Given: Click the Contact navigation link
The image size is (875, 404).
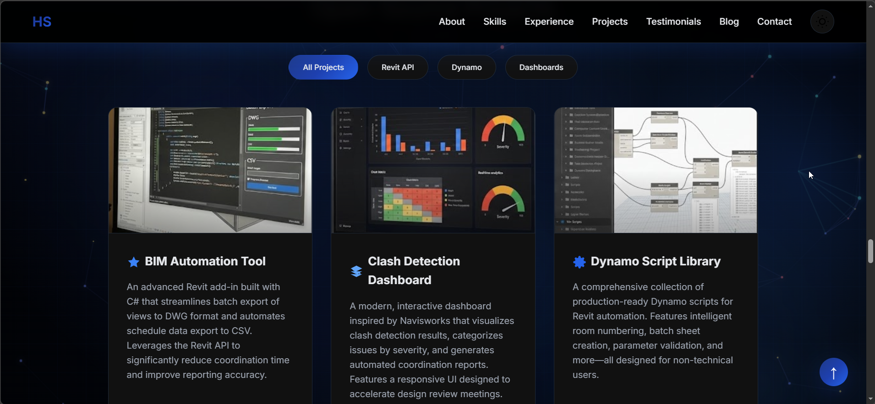Looking at the screenshot, I should 774,22.
